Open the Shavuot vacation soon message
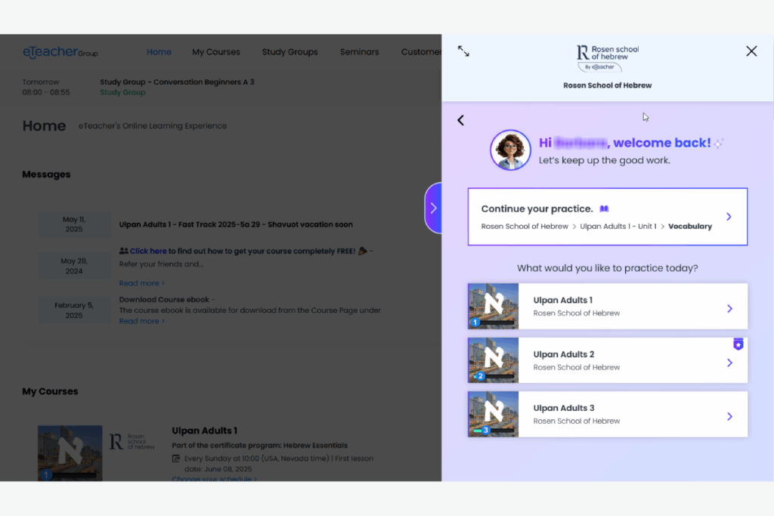Viewport: 774px width, 516px height. click(x=236, y=224)
